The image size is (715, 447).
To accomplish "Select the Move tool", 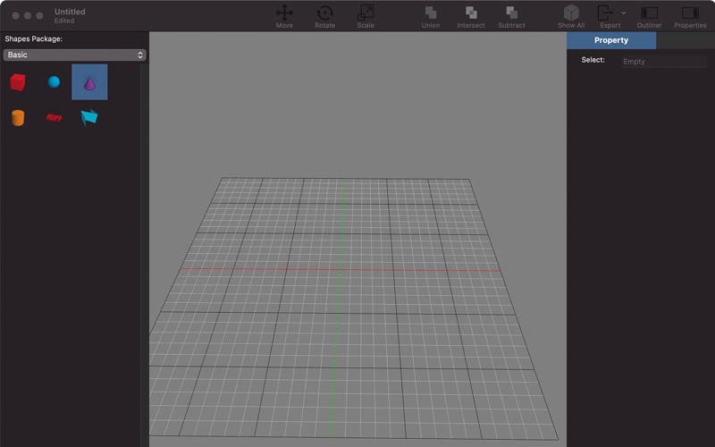I will click(284, 16).
